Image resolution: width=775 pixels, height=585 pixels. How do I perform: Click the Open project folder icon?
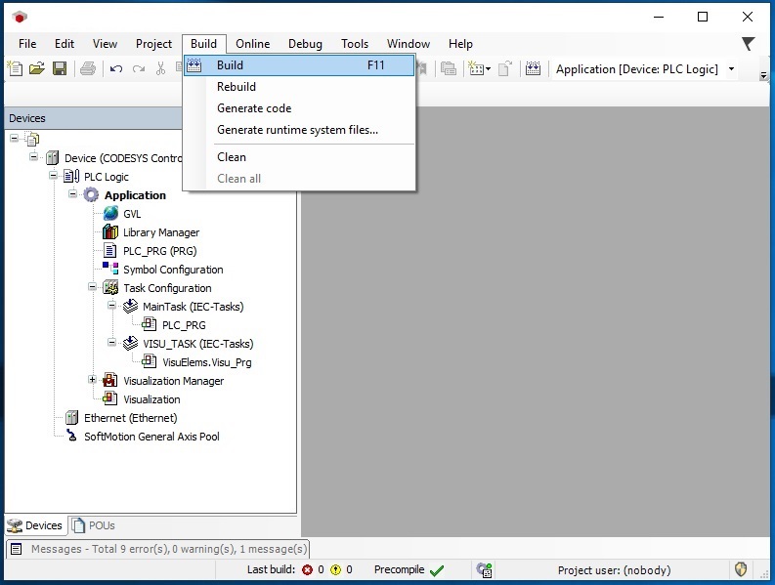(x=37, y=68)
